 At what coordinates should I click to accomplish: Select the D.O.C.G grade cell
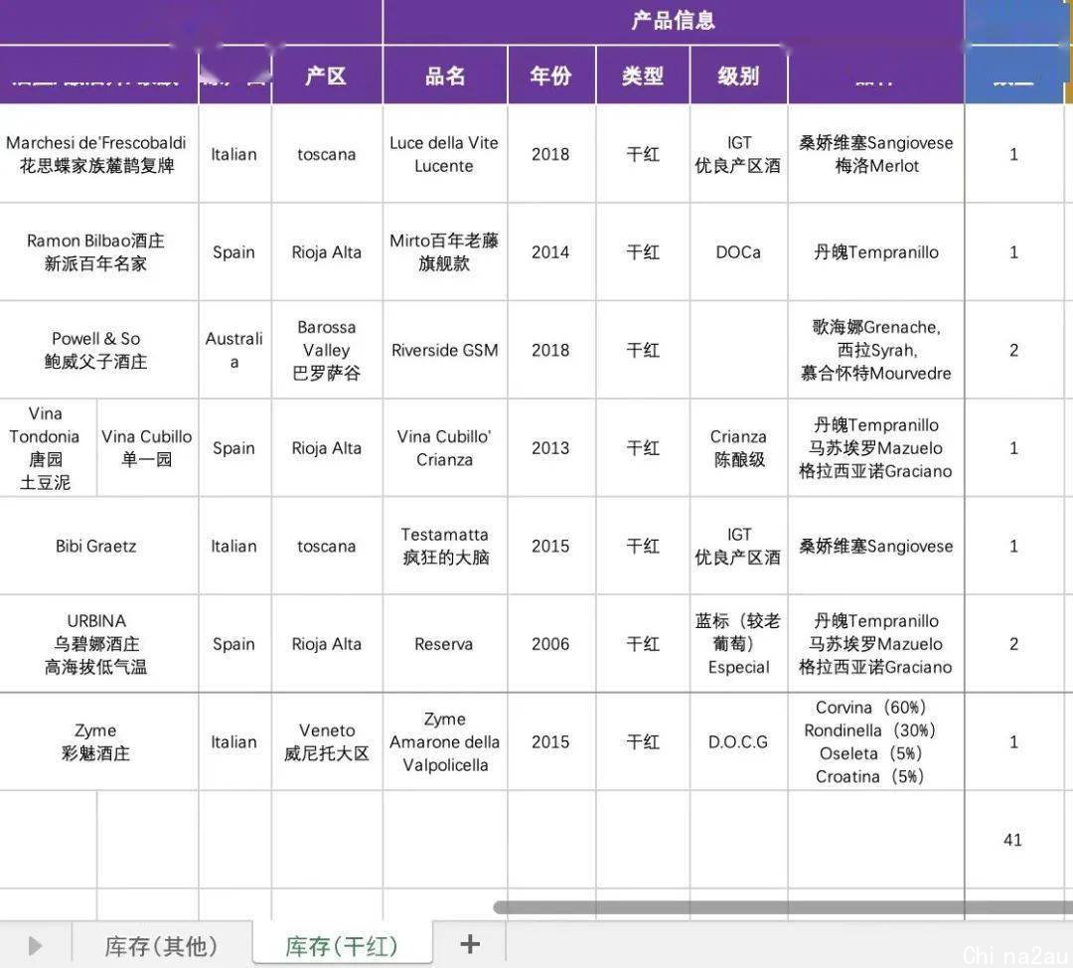pos(738,741)
